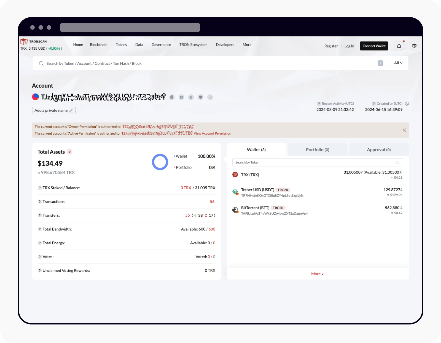Screen dimensions: 441x343
Task: Open the Governance menu item
Action: click(x=161, y=44)
